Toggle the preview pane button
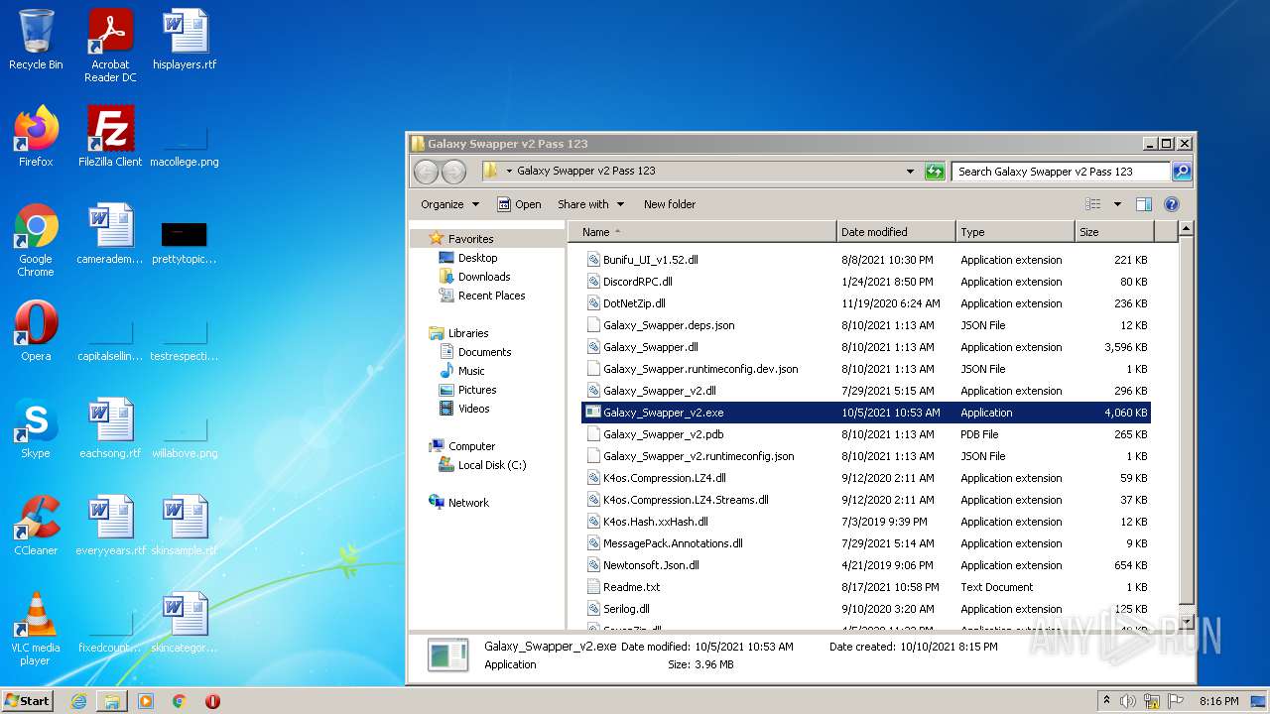This screenshot has height=714, width=1270. (x=1143, y=204)
